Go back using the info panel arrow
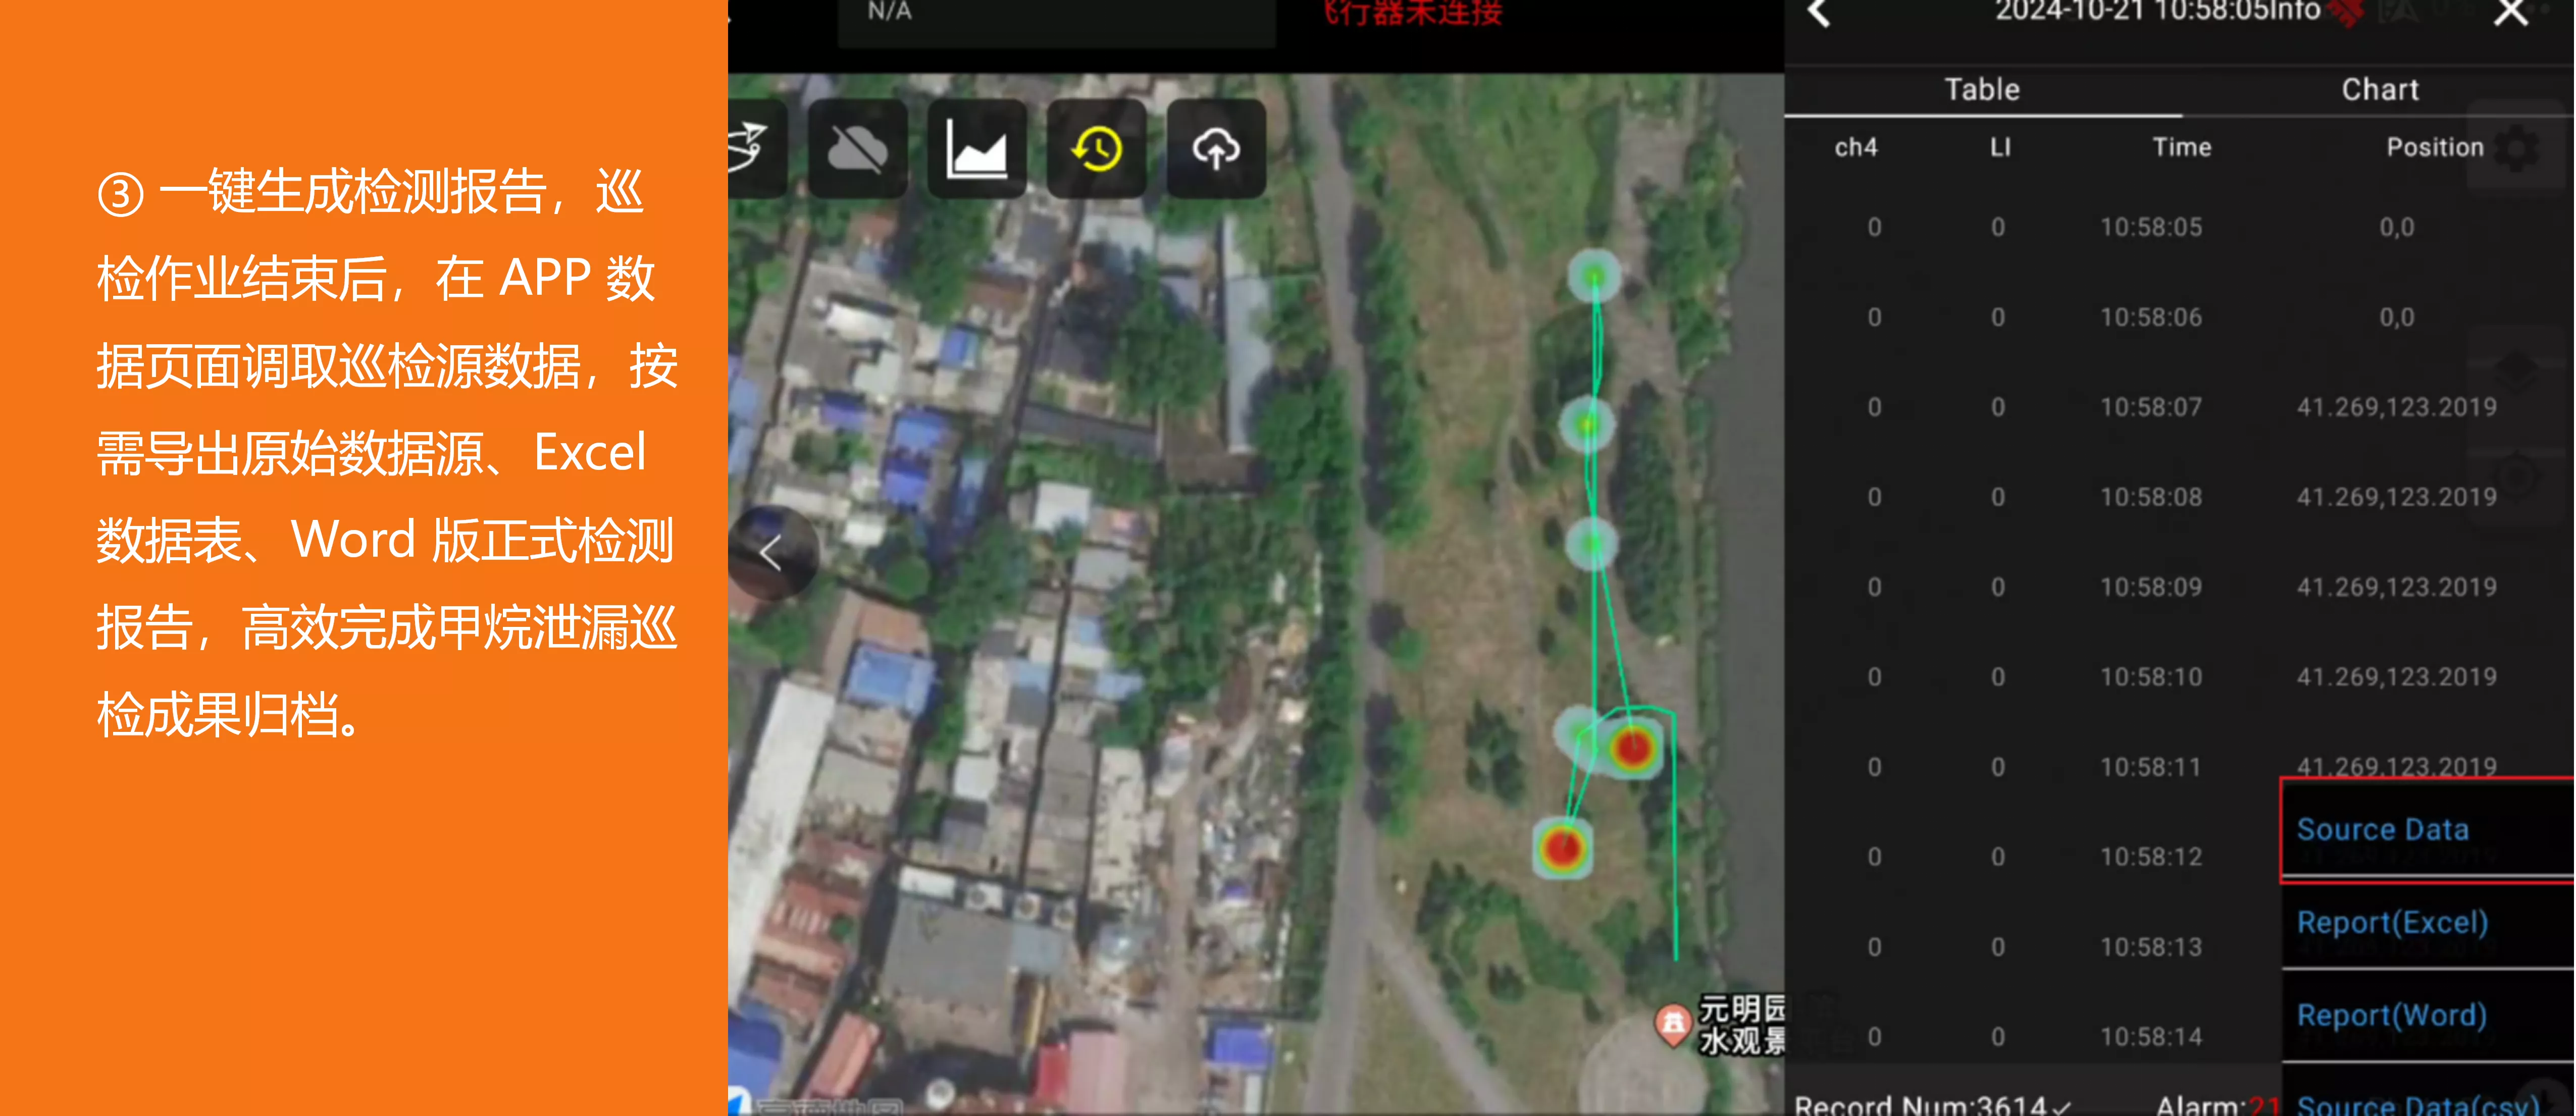The image size is (2576, 1116). point(1820,13)
